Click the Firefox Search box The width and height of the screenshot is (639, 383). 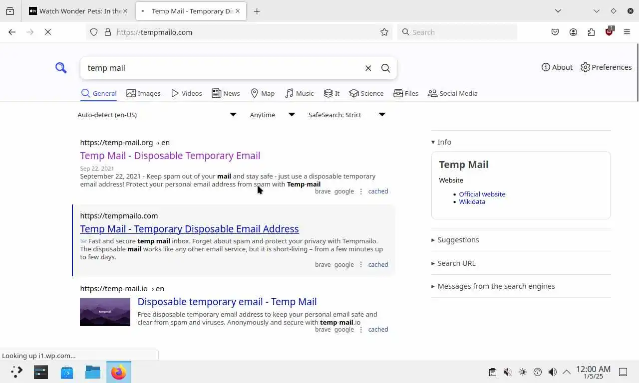[x=457, y=32]
